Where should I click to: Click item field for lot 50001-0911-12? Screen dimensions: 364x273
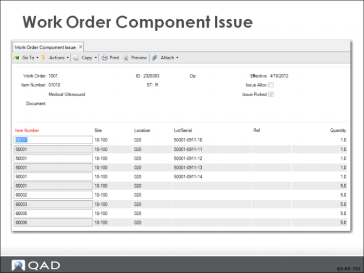point(53,158)
